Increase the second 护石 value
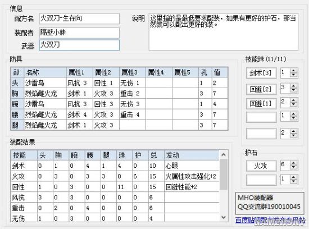The width and height of the screenshot is (309, 229). pos(294,177)
